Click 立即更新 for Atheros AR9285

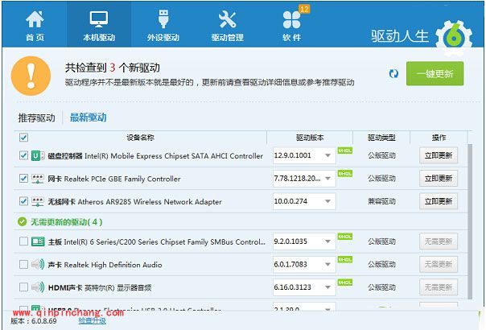click(x=439, y=201)
